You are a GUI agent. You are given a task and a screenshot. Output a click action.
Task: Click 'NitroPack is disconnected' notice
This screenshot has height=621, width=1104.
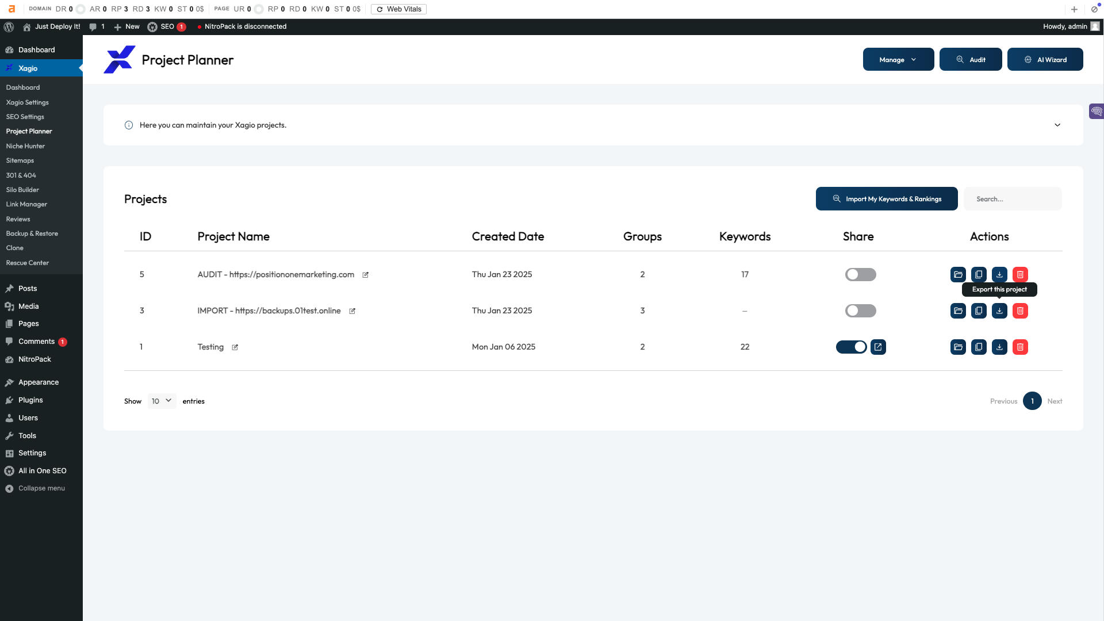(x=246, y=26)
